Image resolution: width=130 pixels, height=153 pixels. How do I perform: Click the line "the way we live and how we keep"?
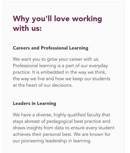click(x=61, y=79)
